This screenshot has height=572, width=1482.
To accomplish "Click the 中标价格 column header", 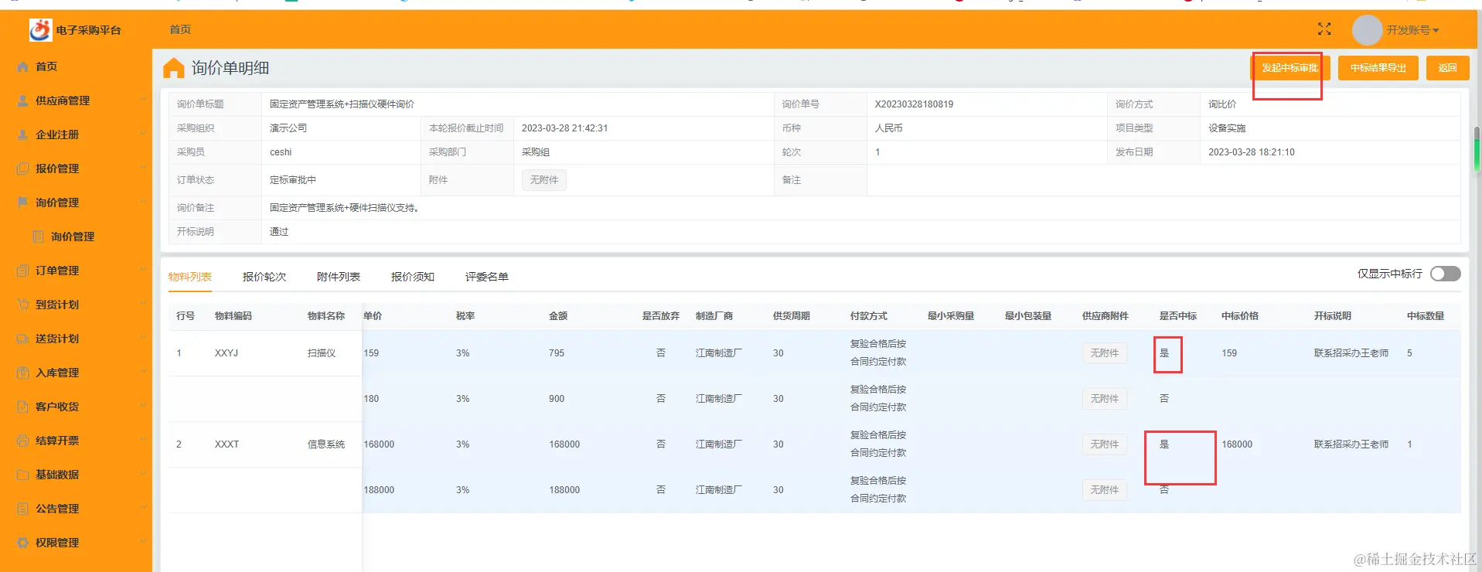I will pos(1240,316).
